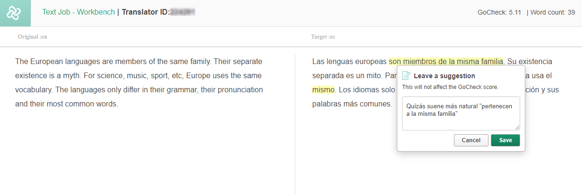Click the "Las lenguas europeas" target text

tap(350, 62)
